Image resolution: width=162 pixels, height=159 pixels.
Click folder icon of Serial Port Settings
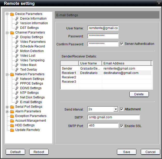(x=12, y=107)
